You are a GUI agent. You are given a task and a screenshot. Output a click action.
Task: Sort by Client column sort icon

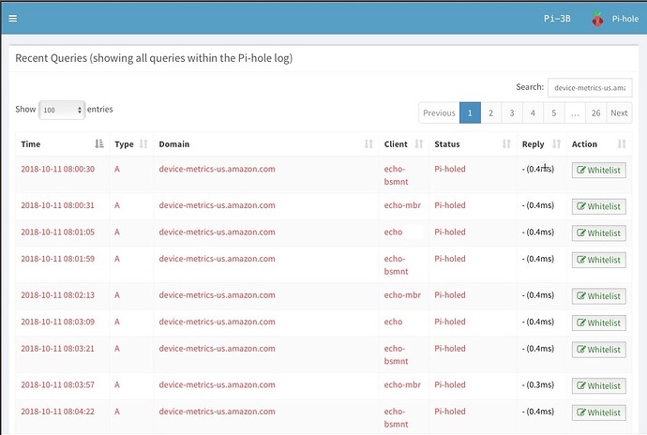click(418, 144)
